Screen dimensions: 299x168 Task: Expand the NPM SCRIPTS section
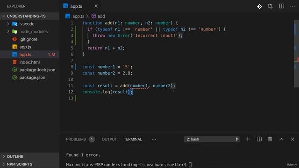pyautogui.click(x=29, y=164)
